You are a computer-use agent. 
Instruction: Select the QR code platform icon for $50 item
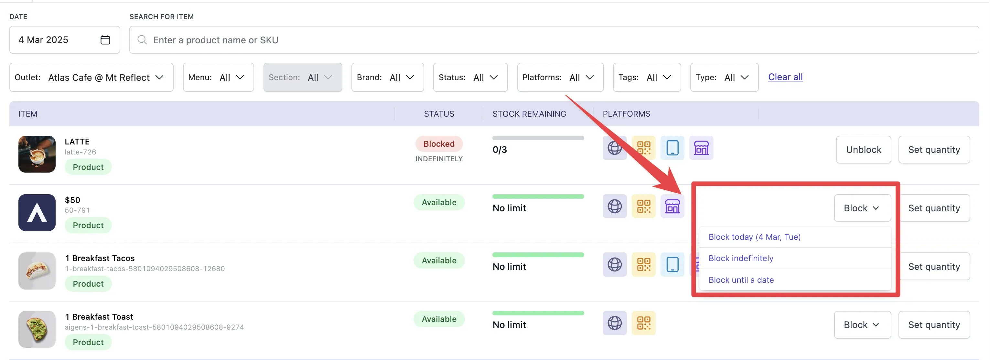pos(643,206)
